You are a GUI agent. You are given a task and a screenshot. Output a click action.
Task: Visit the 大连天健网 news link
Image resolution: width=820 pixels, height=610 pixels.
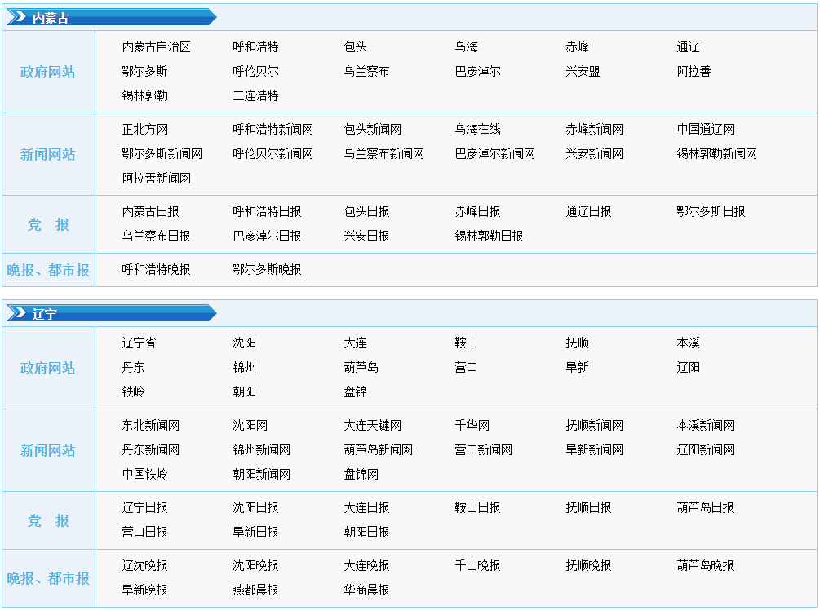coord(372,426)
